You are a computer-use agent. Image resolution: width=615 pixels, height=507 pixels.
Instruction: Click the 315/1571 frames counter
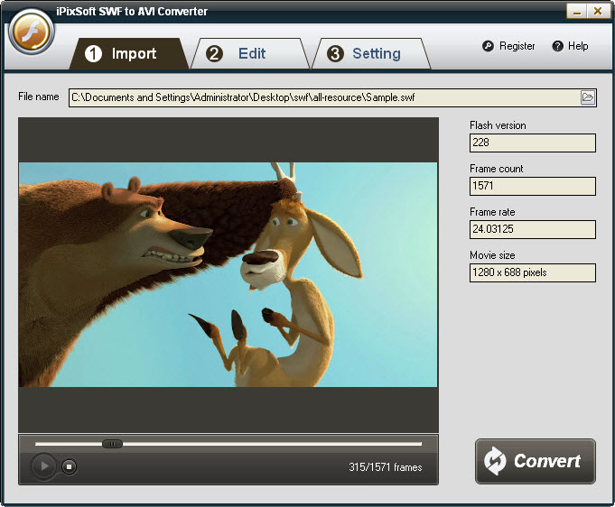click(x=385, y=467)
